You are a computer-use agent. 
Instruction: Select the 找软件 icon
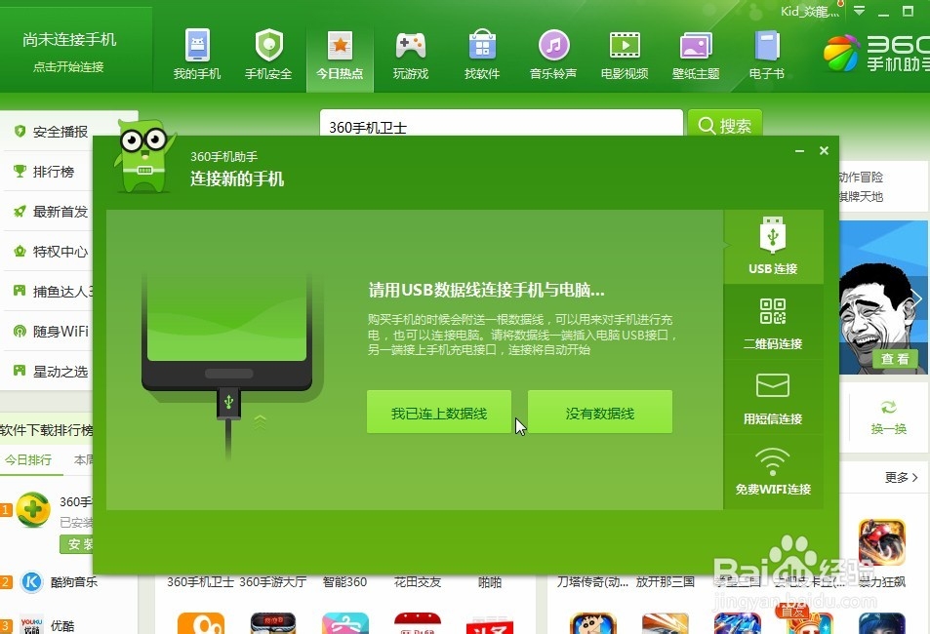pyautogui.click(x=482, y=54)
